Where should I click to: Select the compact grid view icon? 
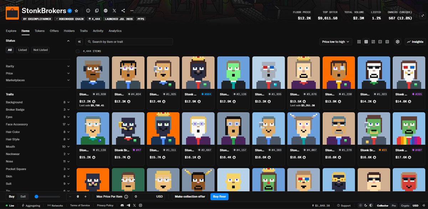(x=366, y=42)
